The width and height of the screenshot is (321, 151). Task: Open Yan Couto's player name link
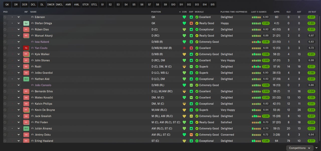(x=41, y=48)
